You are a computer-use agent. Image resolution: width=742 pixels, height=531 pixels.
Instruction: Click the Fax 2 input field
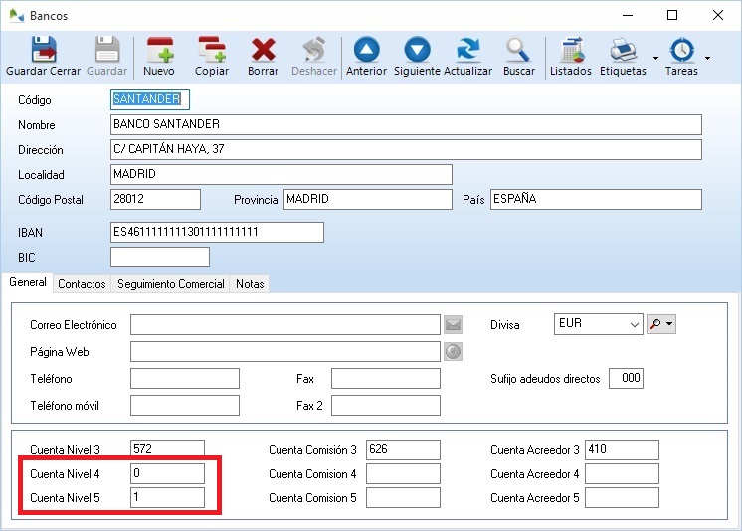point(386,406)
